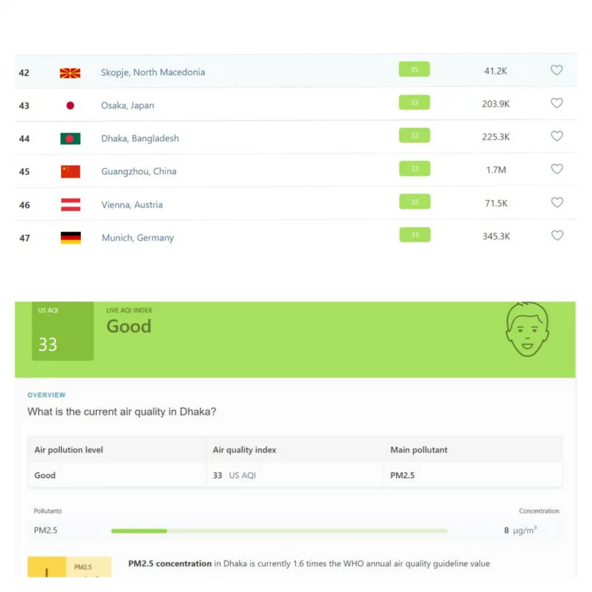Click Munich's green AQI badge showing 31
Image resolution: width=592 pixels, height=592 pixels.
pyautogui.click(x=414, y=234)
